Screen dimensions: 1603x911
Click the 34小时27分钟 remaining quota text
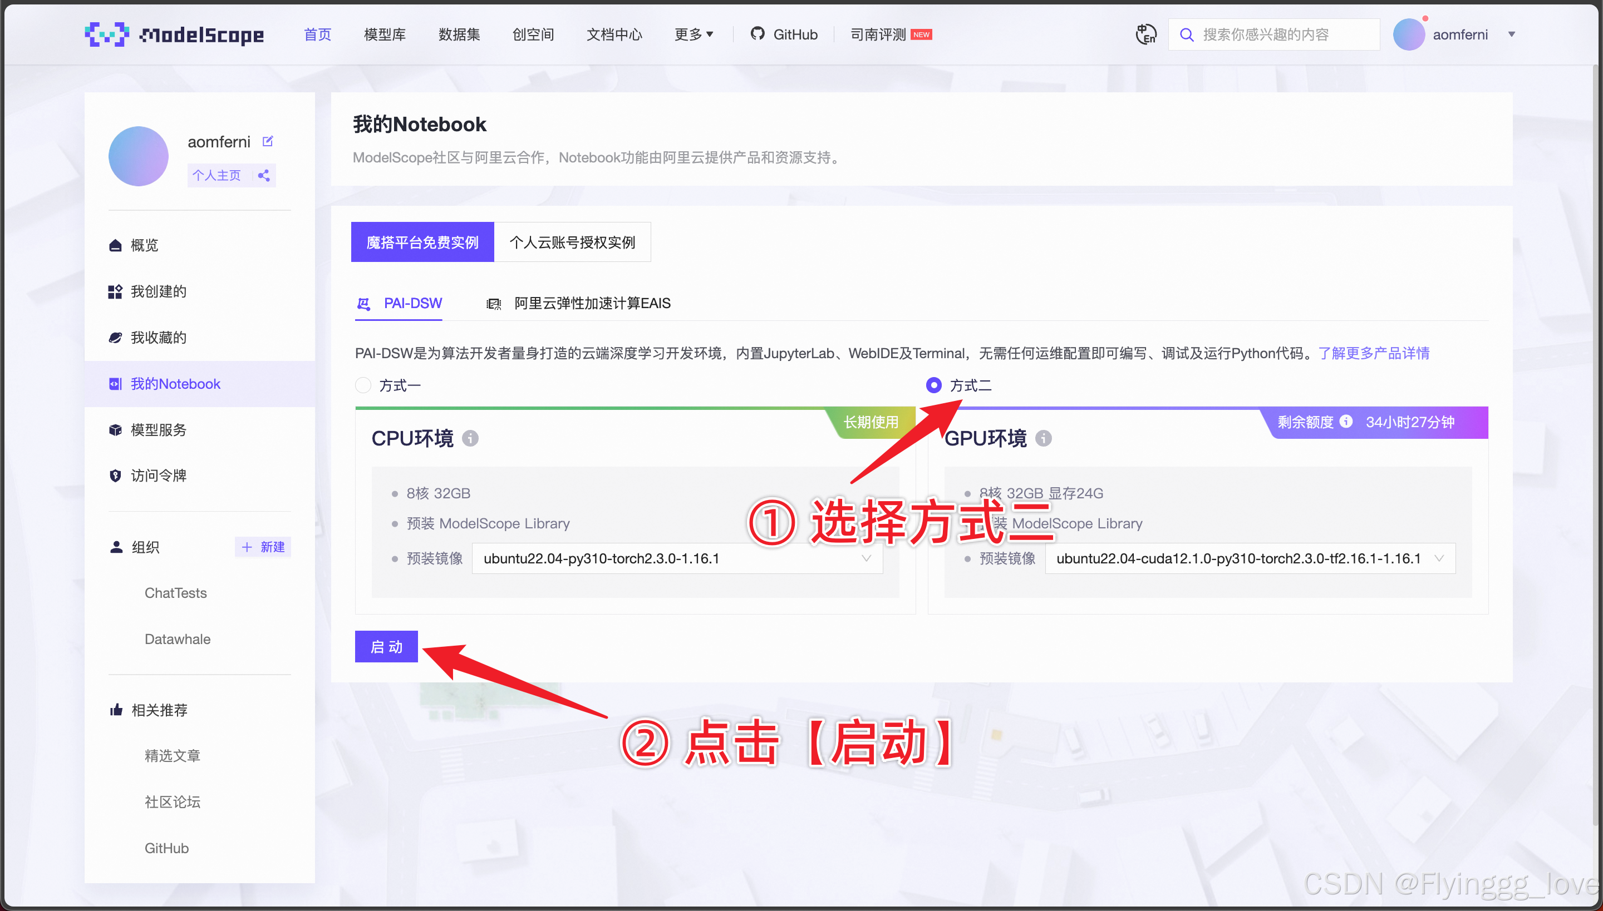click(1410, 422)
